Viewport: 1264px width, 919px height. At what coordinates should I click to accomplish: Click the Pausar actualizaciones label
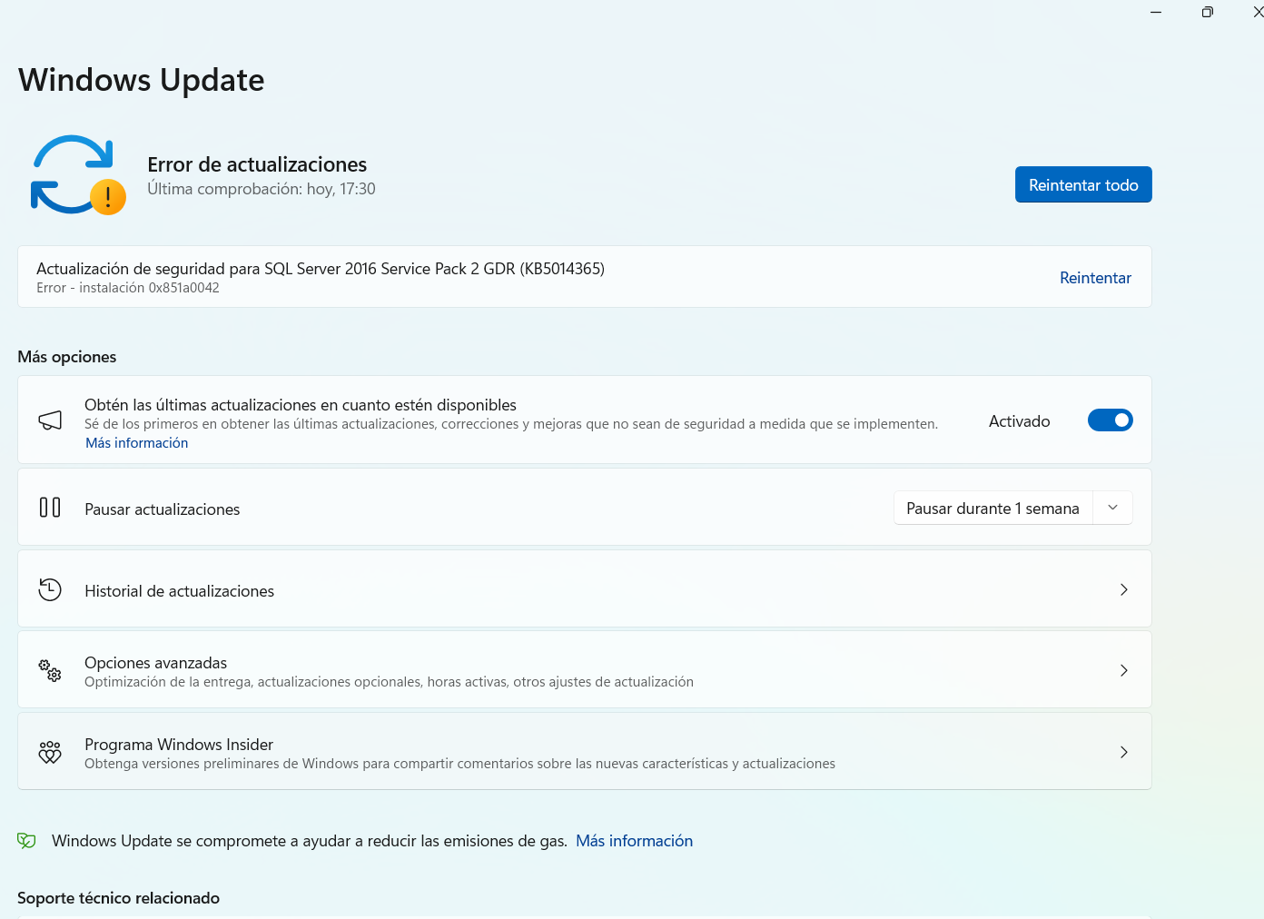click(163, 509)
